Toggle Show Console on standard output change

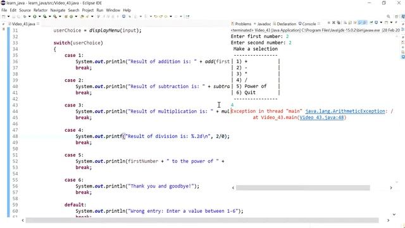point(360,23)
